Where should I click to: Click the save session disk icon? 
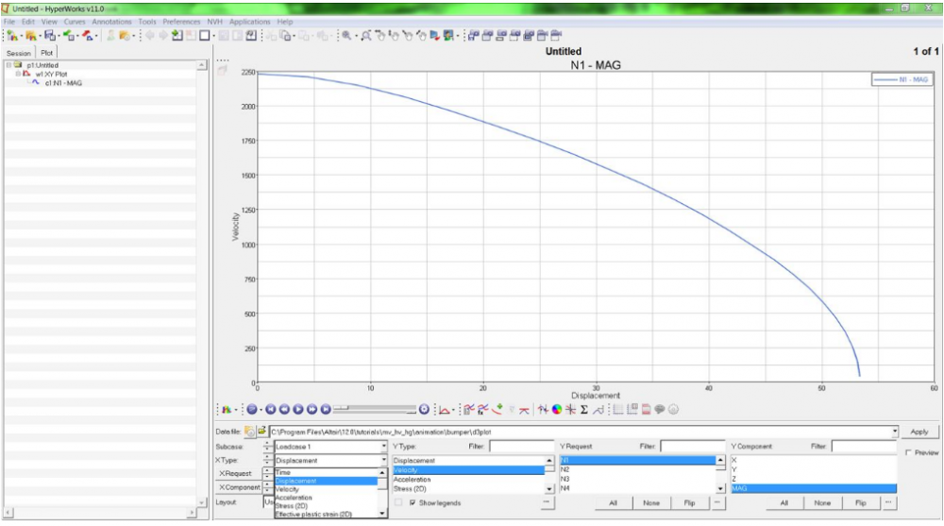coord(50,36)
